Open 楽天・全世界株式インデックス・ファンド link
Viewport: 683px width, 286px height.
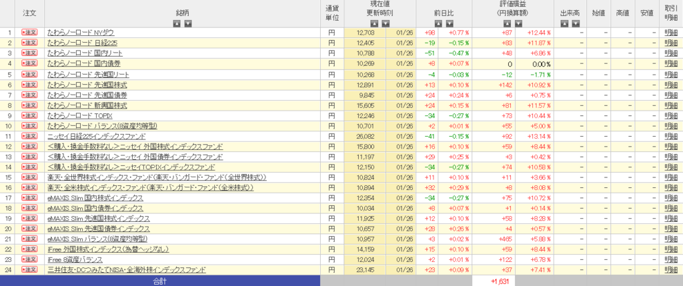pos(157,177)
